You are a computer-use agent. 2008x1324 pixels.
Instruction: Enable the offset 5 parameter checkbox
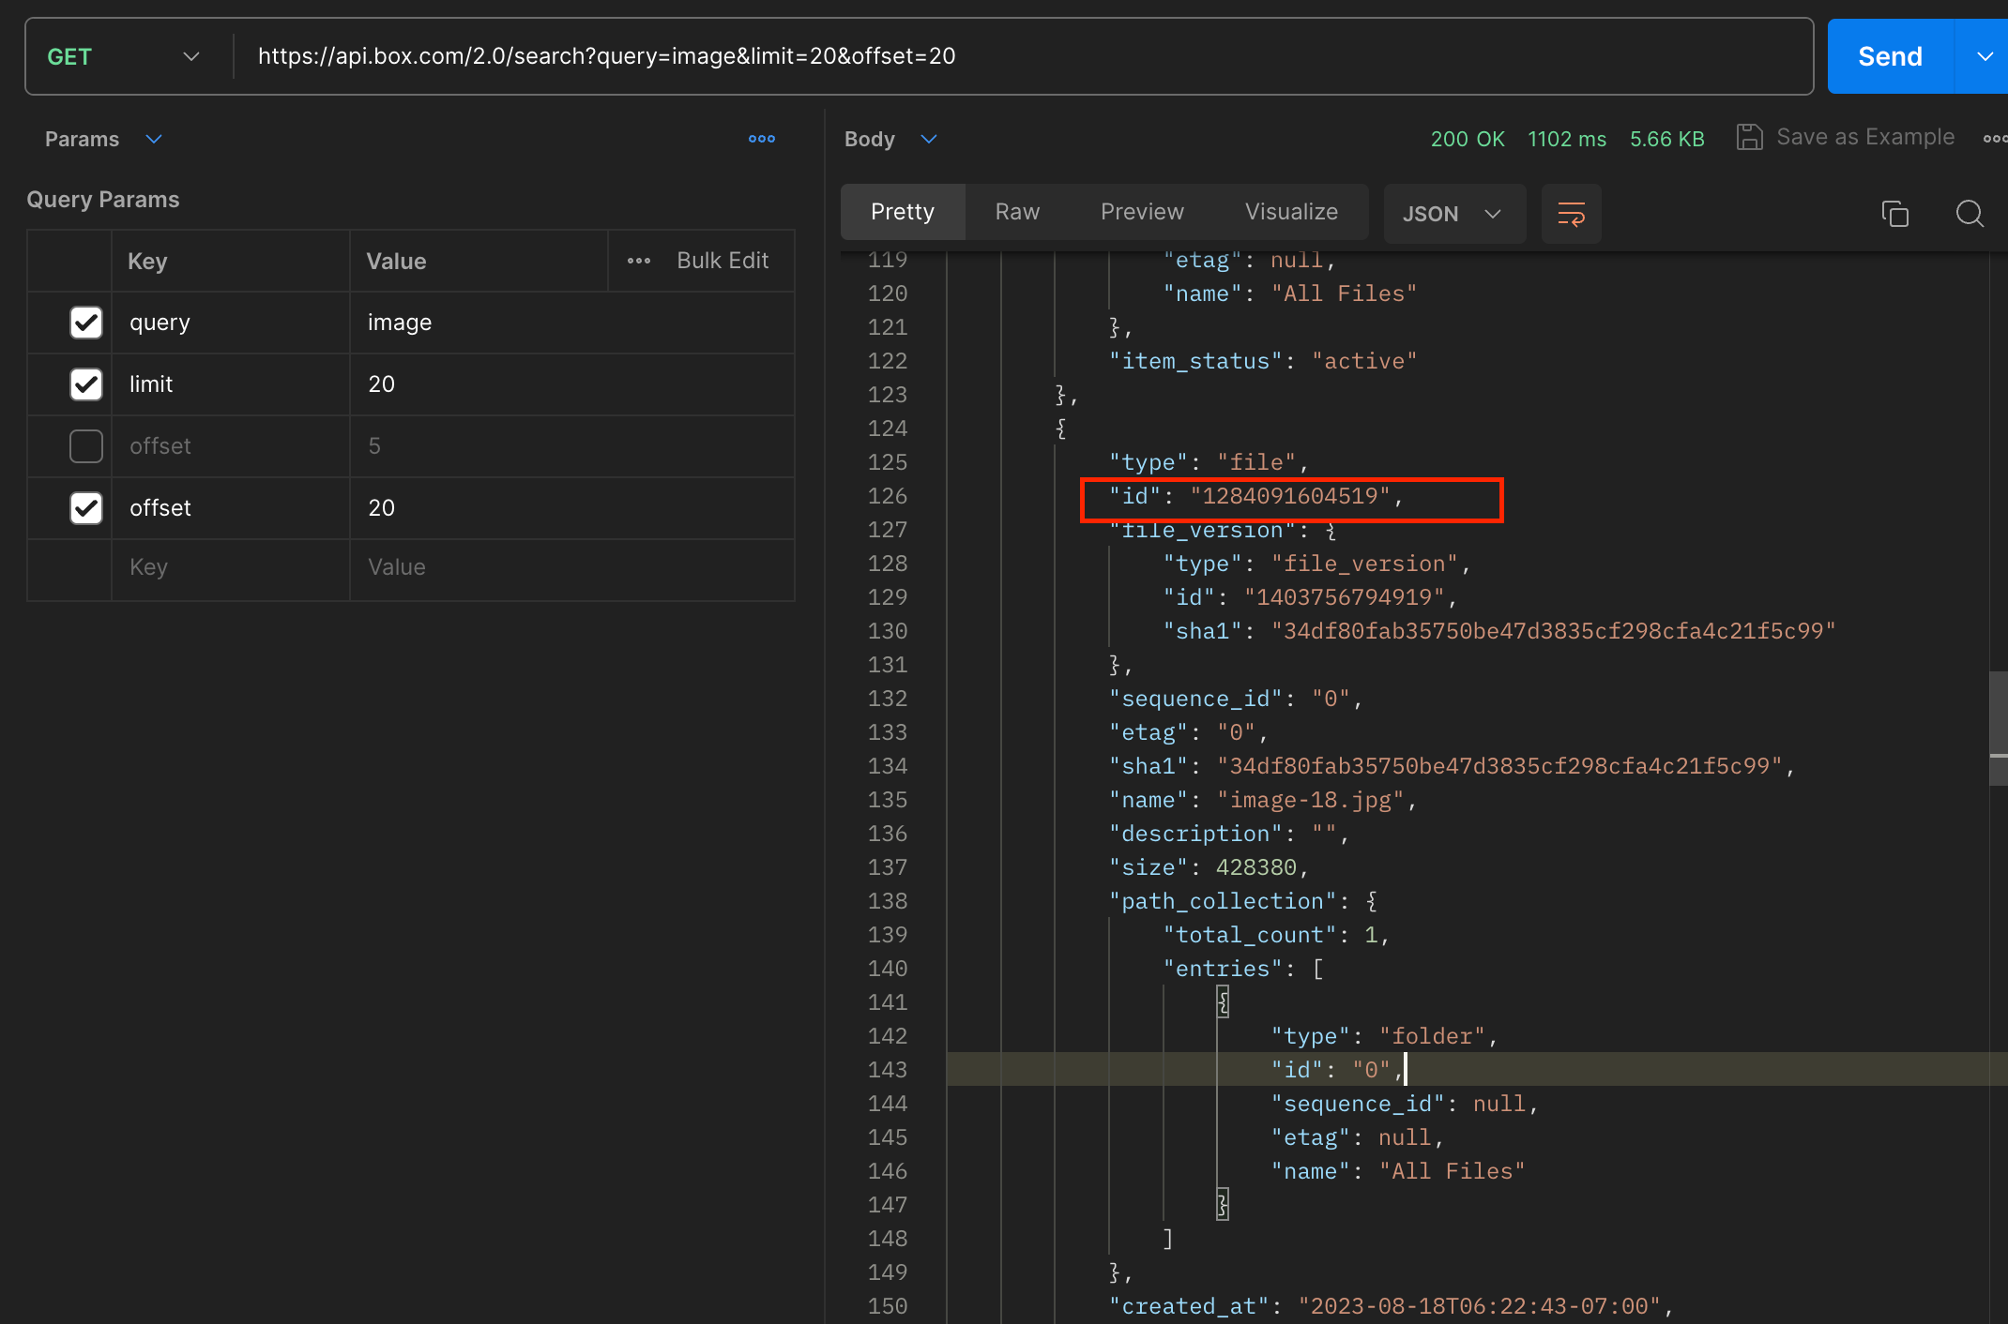86,446
